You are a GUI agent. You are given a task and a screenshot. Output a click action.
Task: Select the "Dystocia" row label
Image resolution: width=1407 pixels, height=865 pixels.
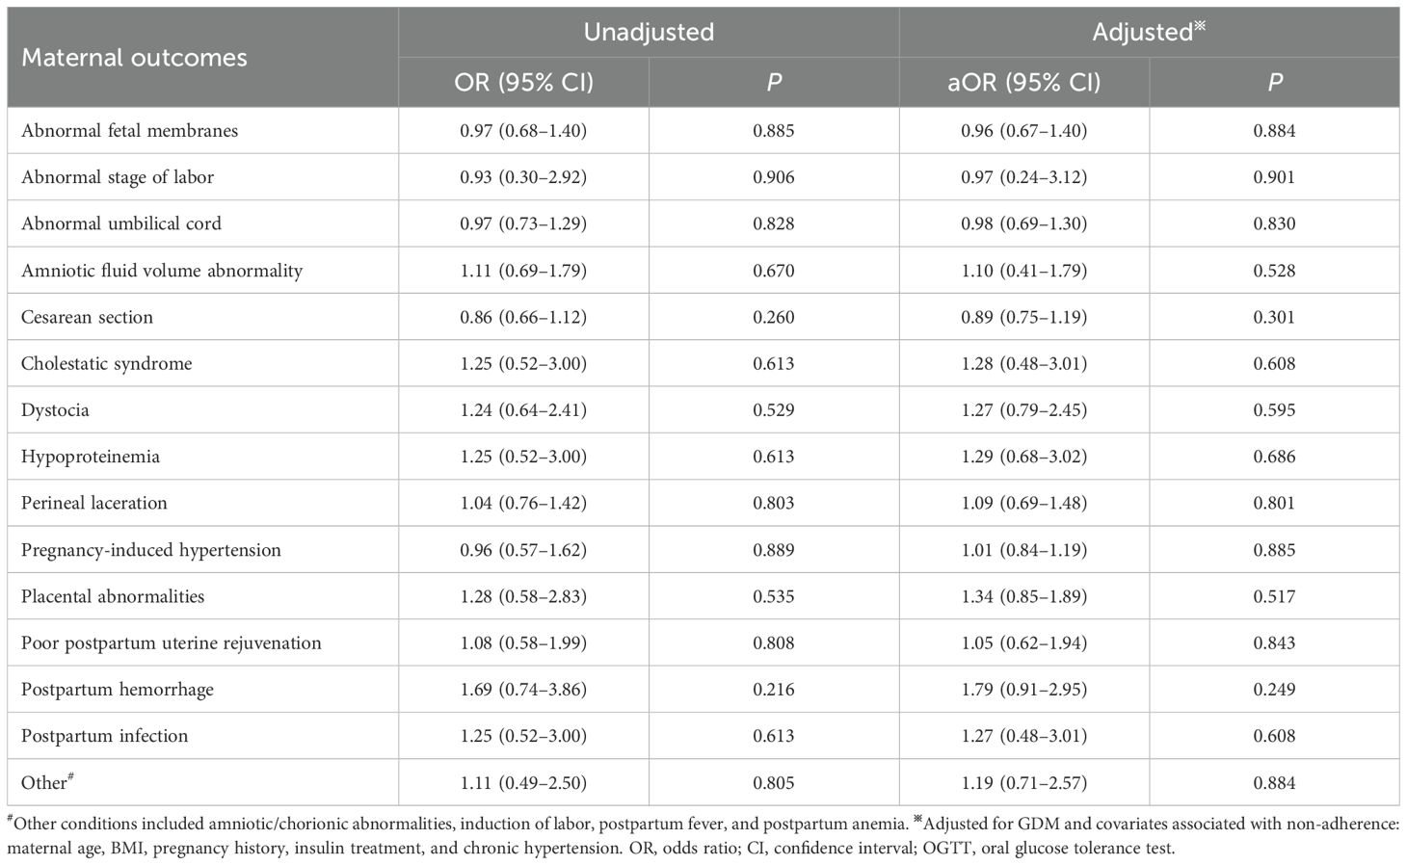point(55,410)
